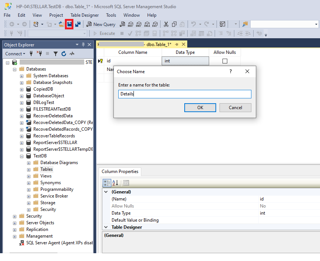Viewport: 320px width, 261px height.
Task: Click the Save All toolbar icon
Action: pyautogui.click(x=77, y=24)
